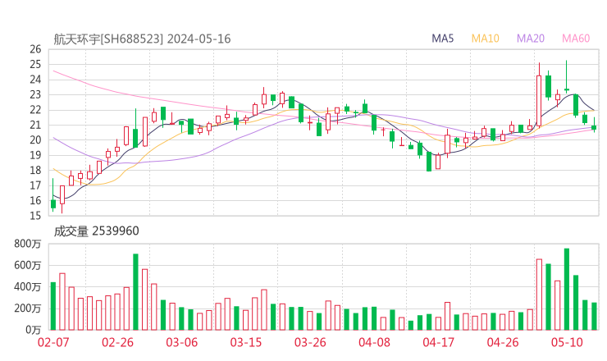Click the 03-15 date axis label
The width and height of the screenshot is (607, 361).
pyautogui.click(x=246, y=342)
